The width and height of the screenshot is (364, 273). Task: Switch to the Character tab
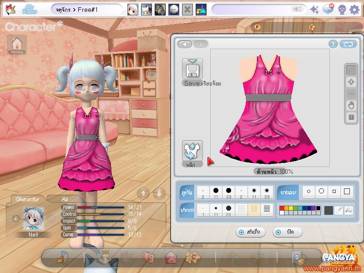tap(27, 199)
